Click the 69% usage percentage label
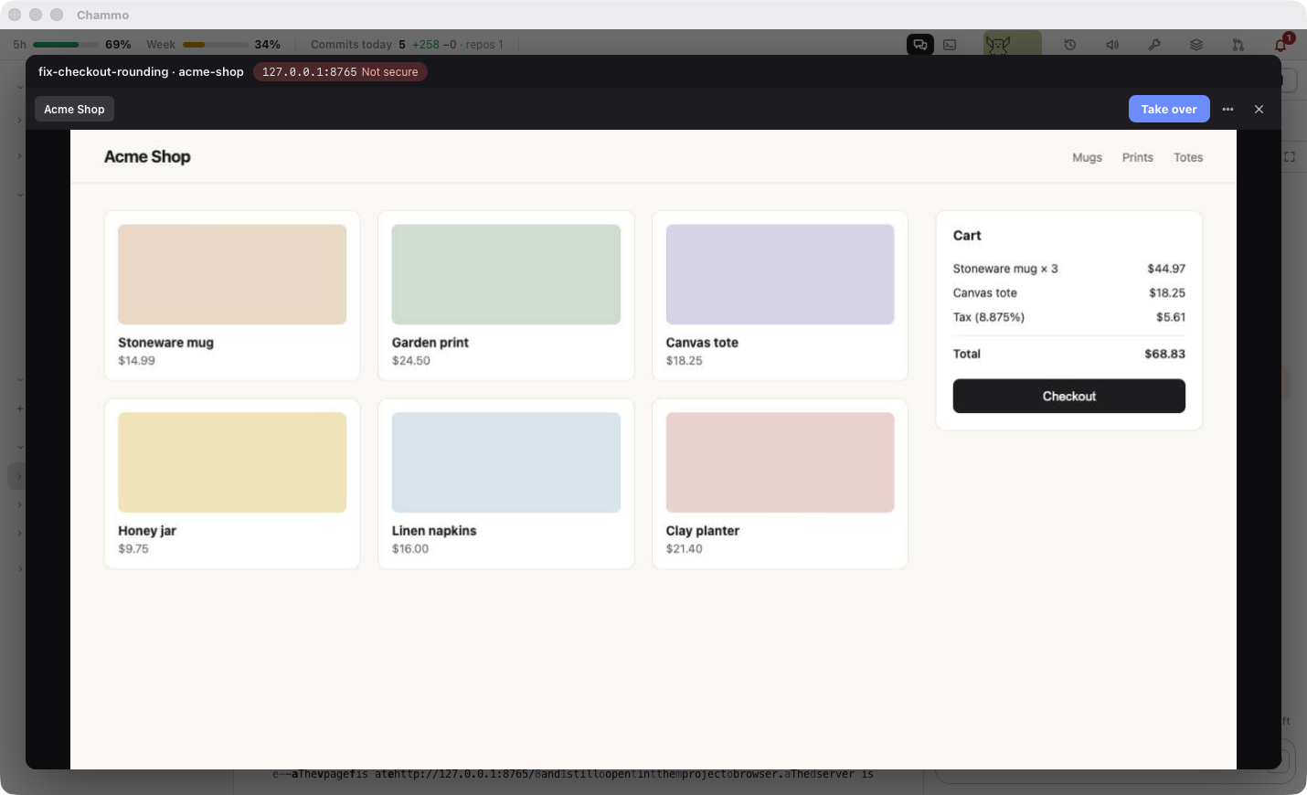Image resolution: width=1307 pixels, height=795 pixels. tap(118, 44)
